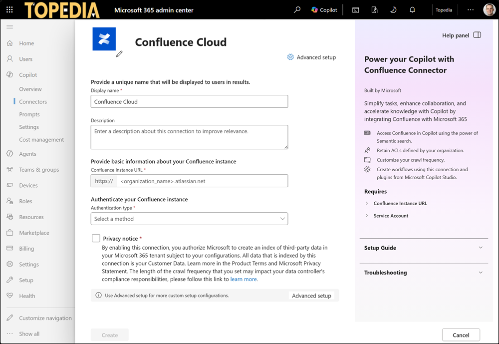Expand the Troubleshooting section
The width and height of the screenshot is (499, 344).
click(424, 273)
